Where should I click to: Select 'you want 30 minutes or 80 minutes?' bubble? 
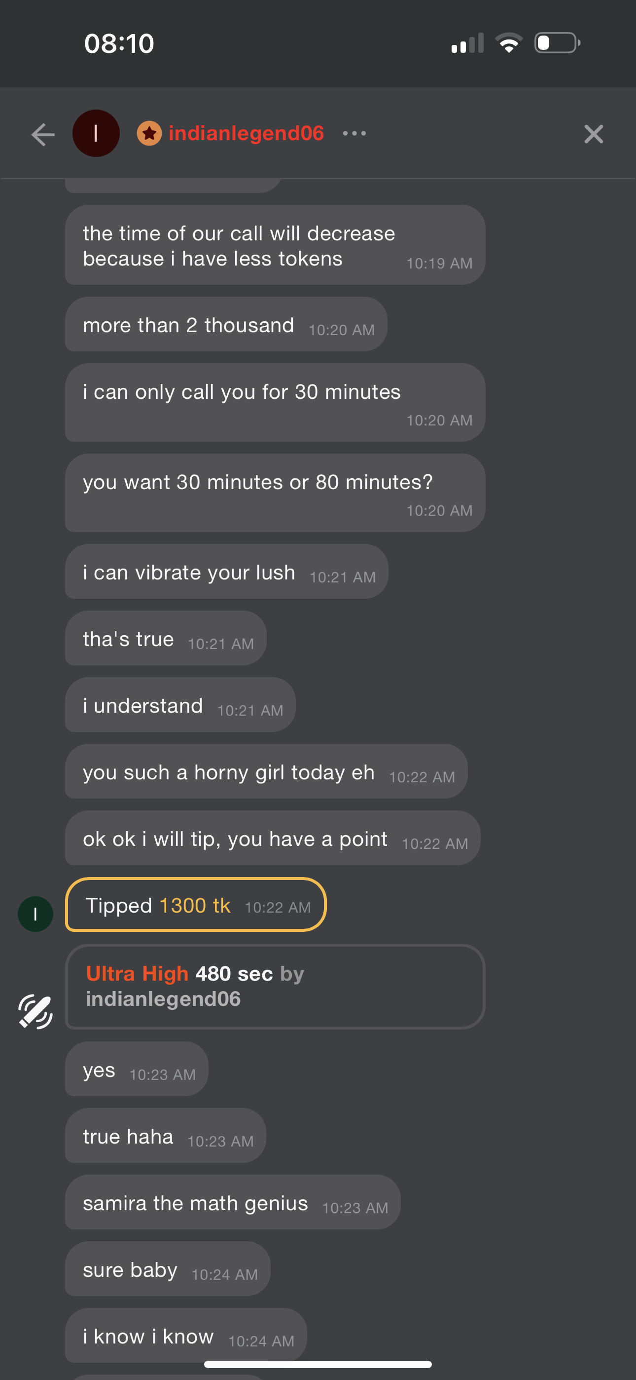pos(275,493)
